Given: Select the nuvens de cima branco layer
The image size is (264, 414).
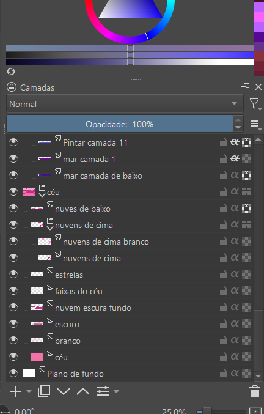Looking at the screenshot, I should (x=106, y=242).
